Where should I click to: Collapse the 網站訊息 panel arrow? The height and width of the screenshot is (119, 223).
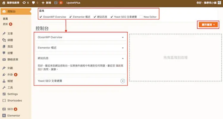tap(123, 58)
